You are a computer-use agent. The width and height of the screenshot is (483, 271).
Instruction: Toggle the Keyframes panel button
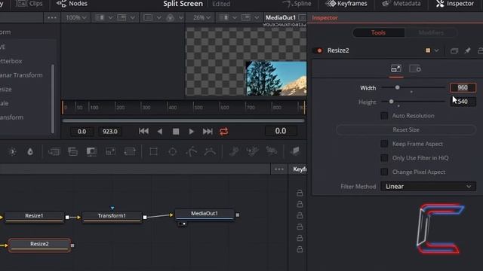point(346,4)
